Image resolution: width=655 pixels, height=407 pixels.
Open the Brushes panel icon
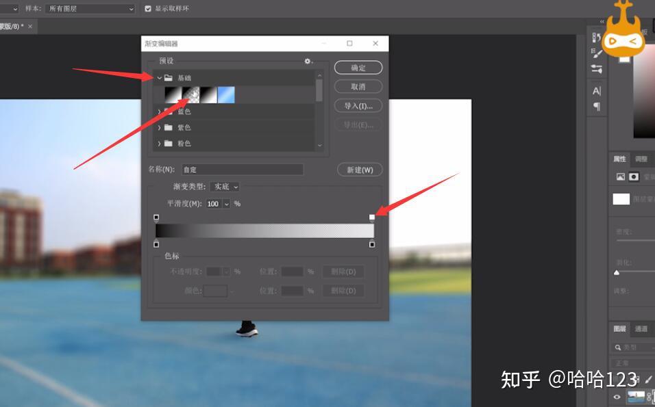pos(597,69)
